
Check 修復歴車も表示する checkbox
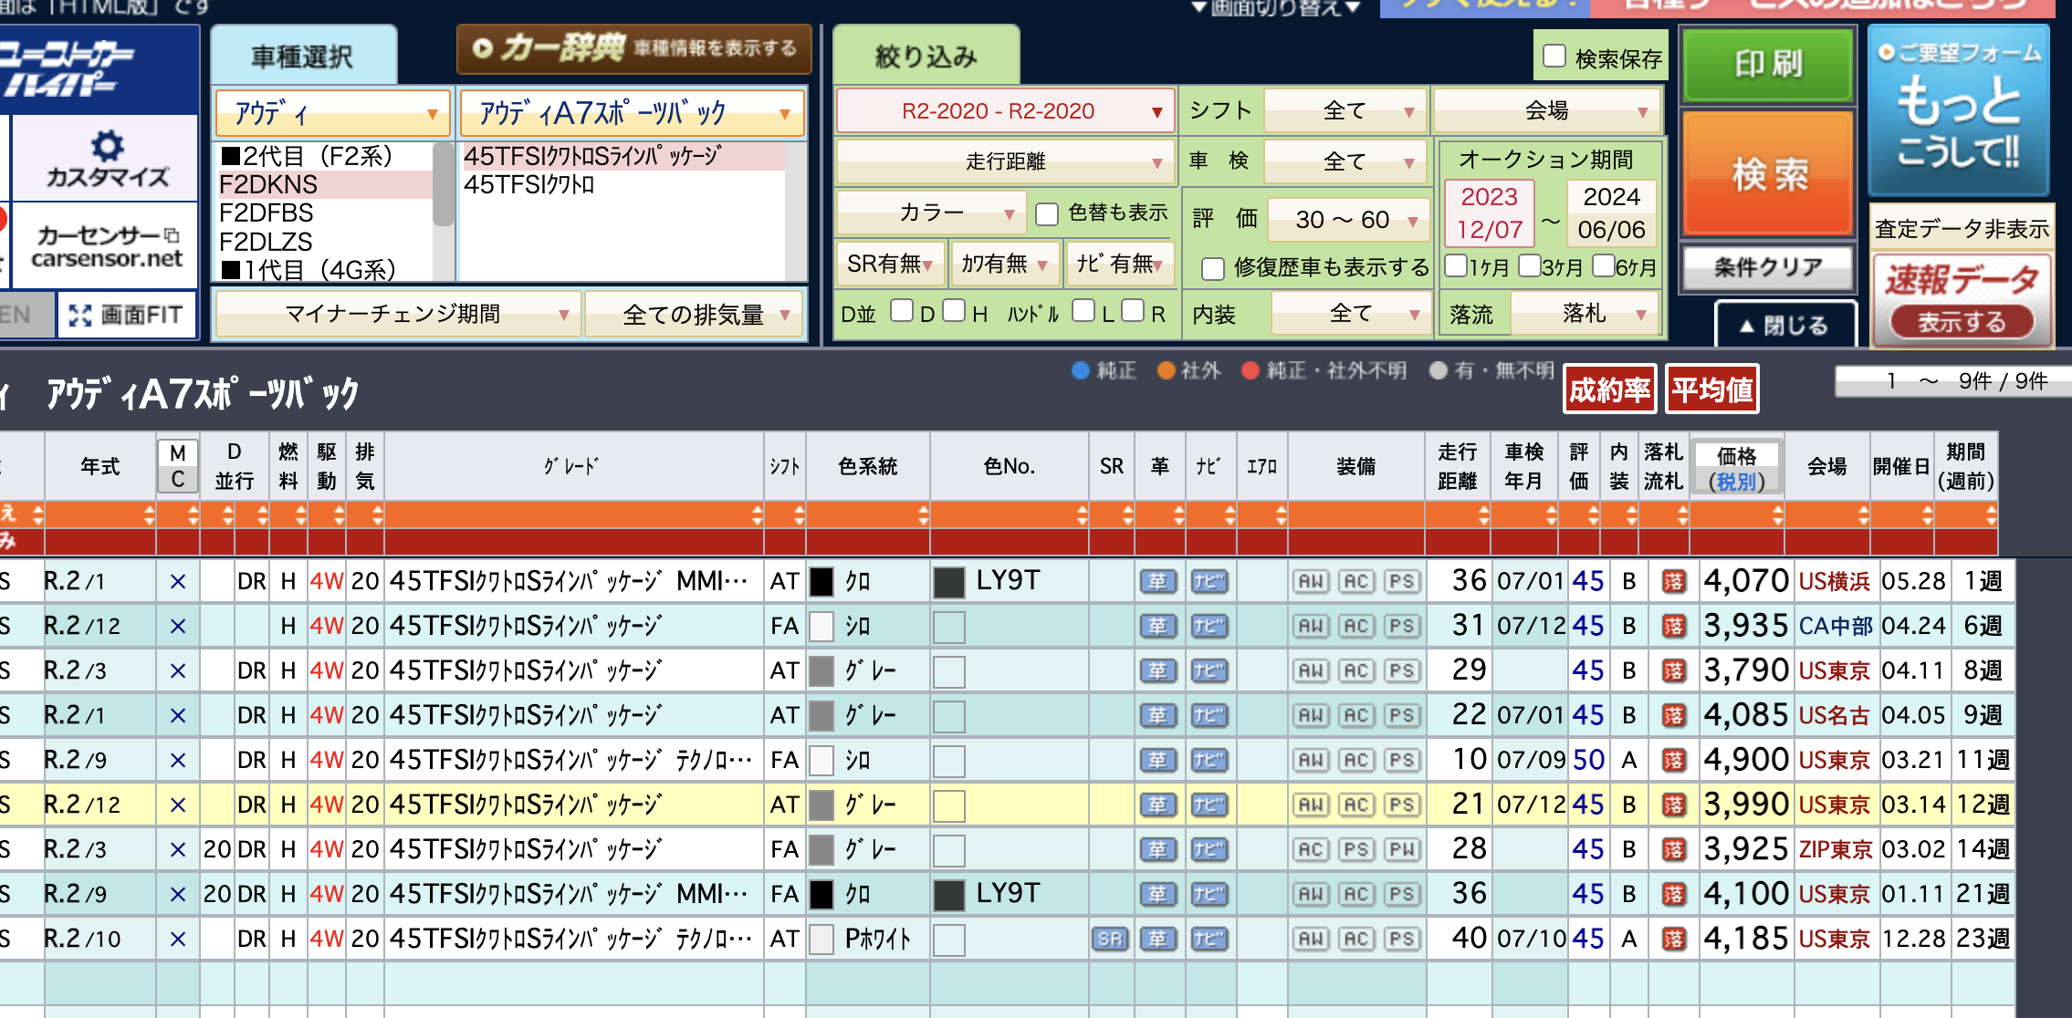1213,268
